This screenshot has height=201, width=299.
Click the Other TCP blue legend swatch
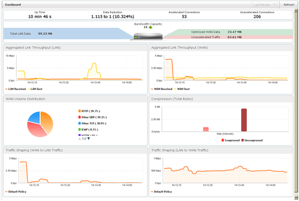click(x=80, y=123)
